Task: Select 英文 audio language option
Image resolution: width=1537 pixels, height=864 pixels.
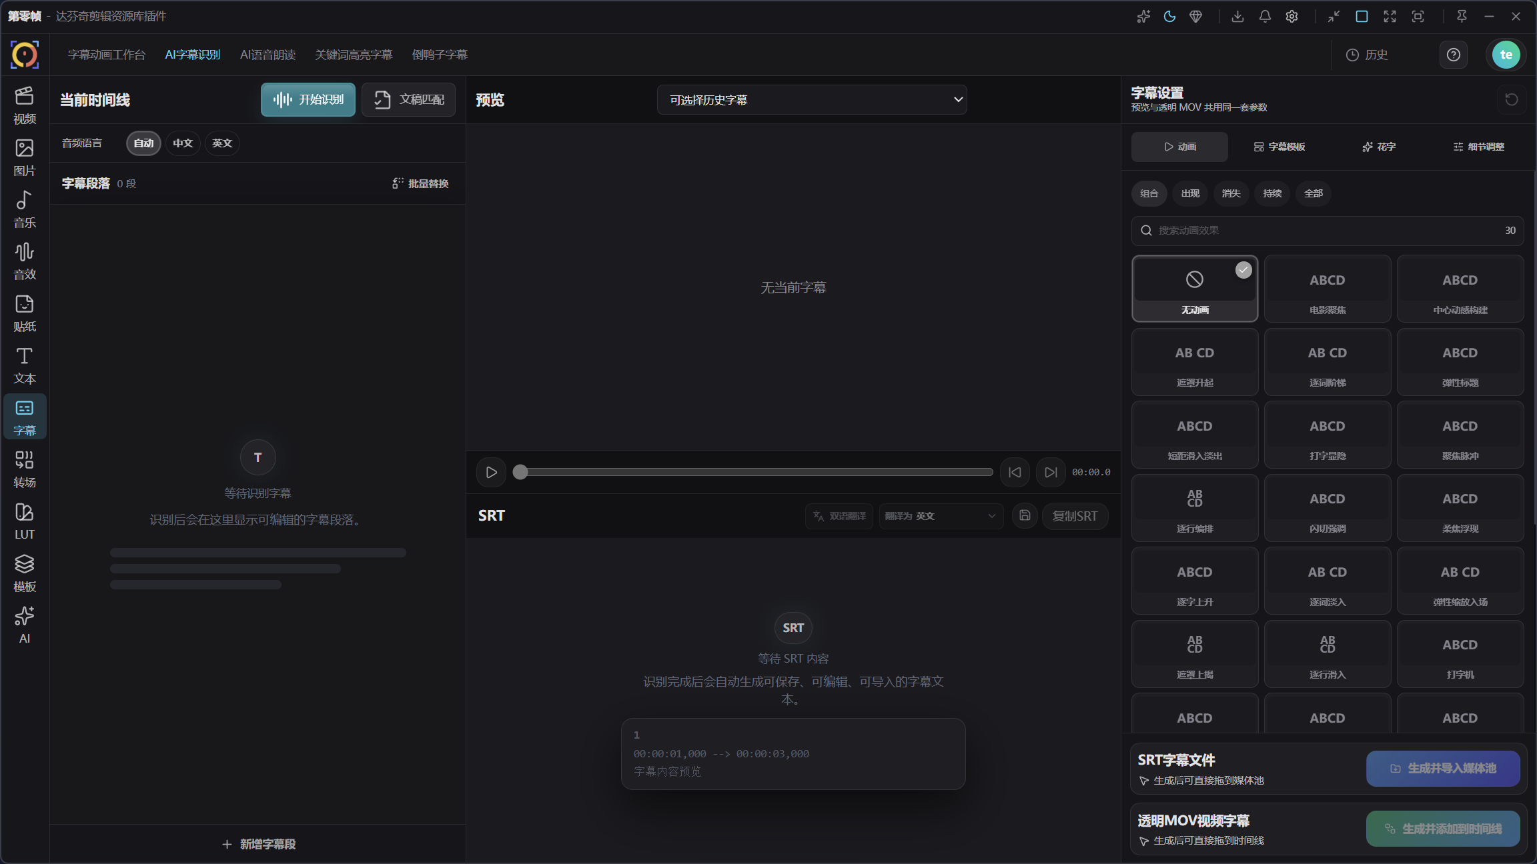Action: pyautogui.click(x=222, y=143)
